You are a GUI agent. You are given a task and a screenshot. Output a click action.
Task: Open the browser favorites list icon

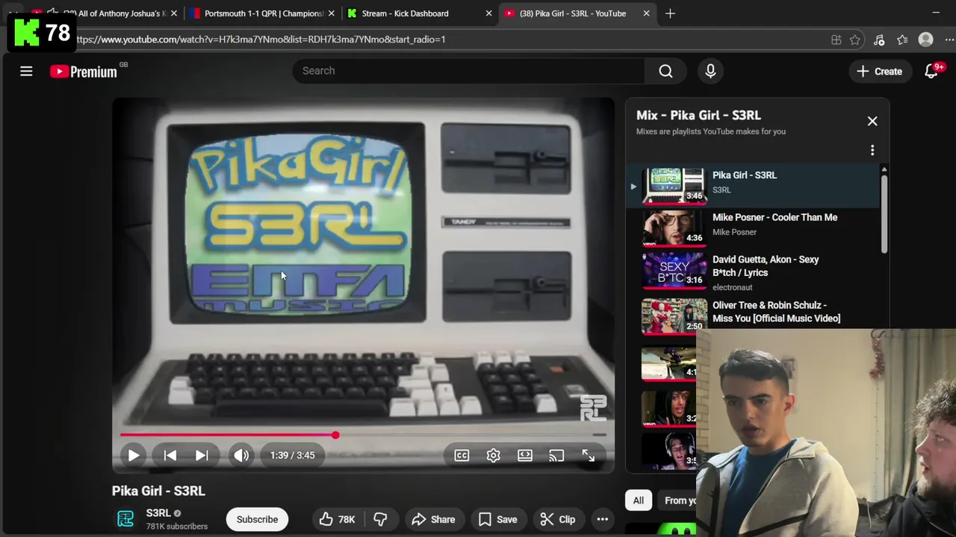(x=902, y=40)
